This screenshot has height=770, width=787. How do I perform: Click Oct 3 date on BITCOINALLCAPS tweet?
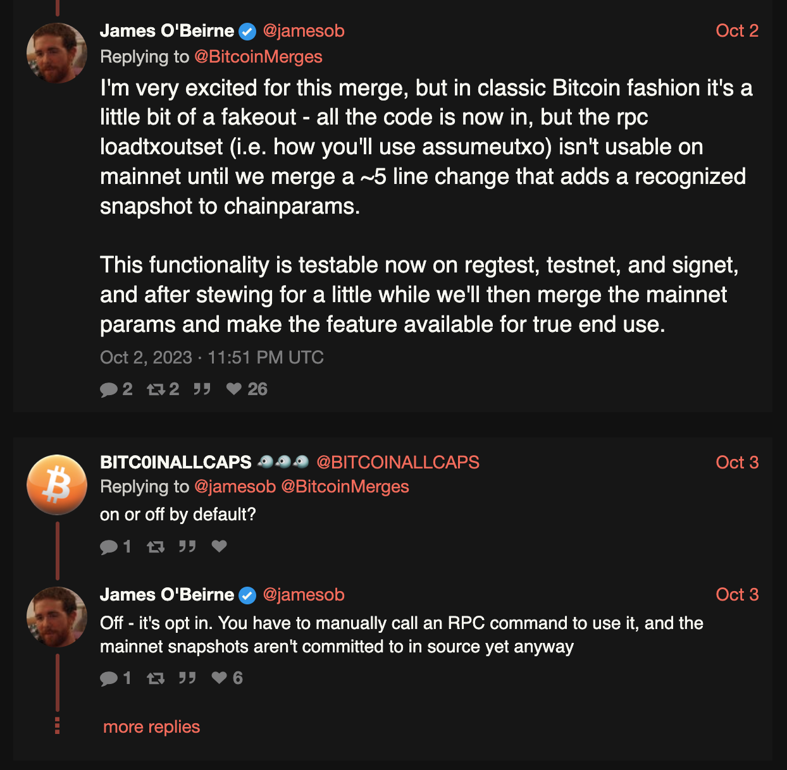pos(736,462)
